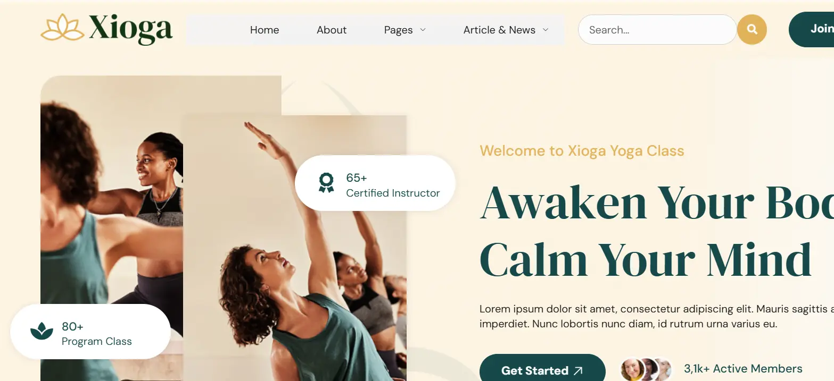
Task: Expand the Pages dropdown chevron
Action: [423, 30]
